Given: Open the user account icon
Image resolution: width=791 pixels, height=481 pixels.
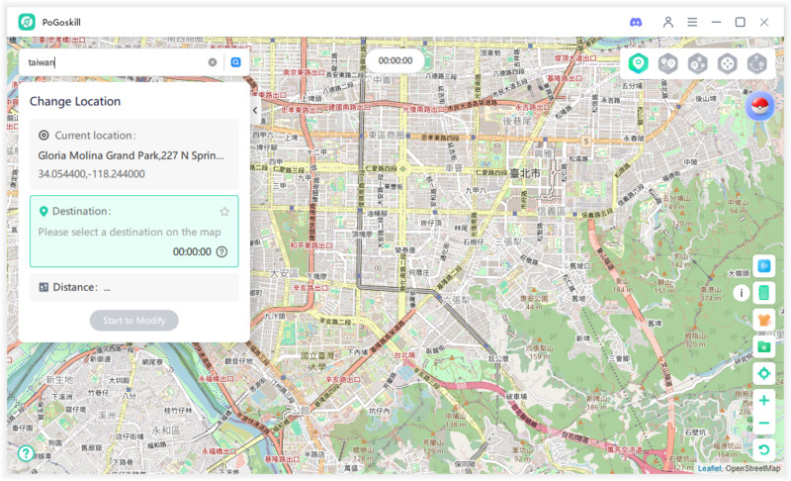Looking at the screenshot, I should 668,22.
